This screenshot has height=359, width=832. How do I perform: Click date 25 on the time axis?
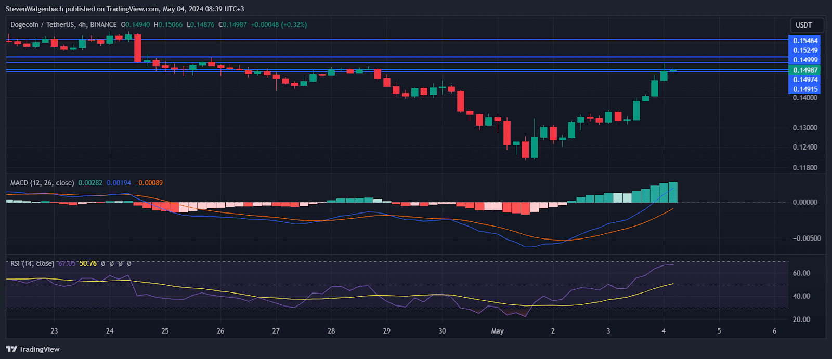point(165,331)
